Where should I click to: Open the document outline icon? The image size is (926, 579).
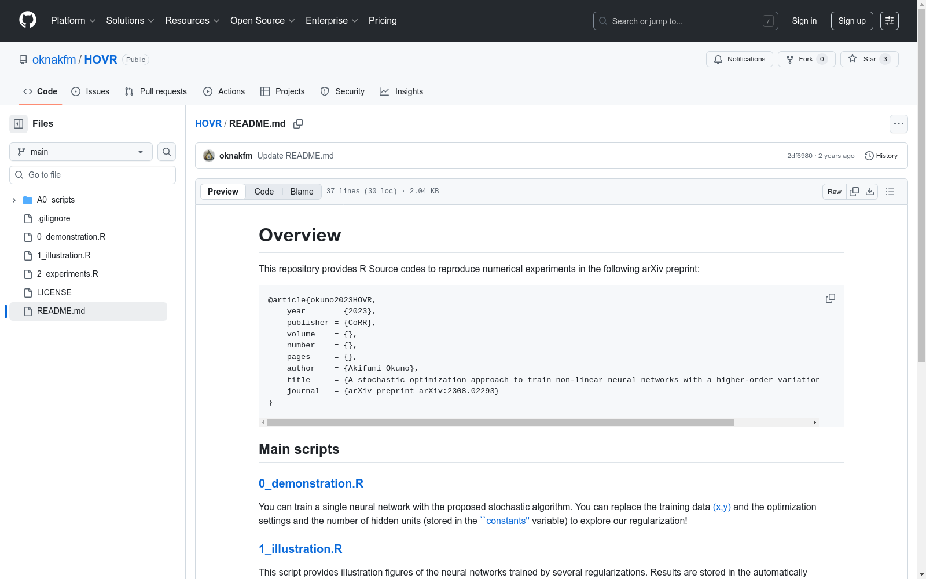pos(890,192)
